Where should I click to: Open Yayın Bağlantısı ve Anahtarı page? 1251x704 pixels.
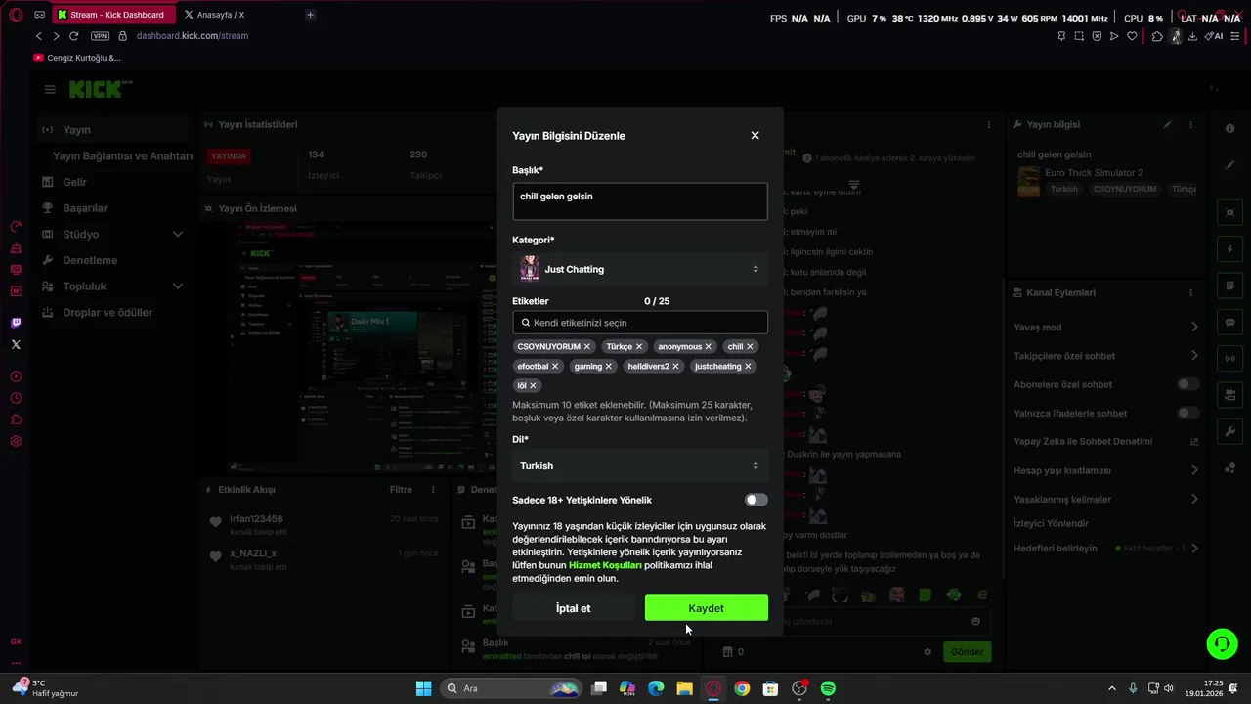[122, 156]
